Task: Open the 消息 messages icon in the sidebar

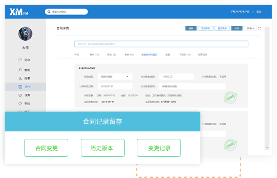Action: pyautogui.click(x=20, y=60)
